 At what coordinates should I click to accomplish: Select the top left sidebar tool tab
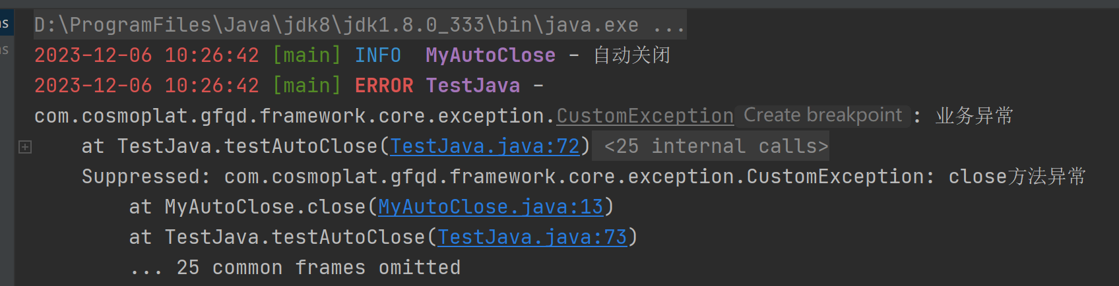point(5,24)
